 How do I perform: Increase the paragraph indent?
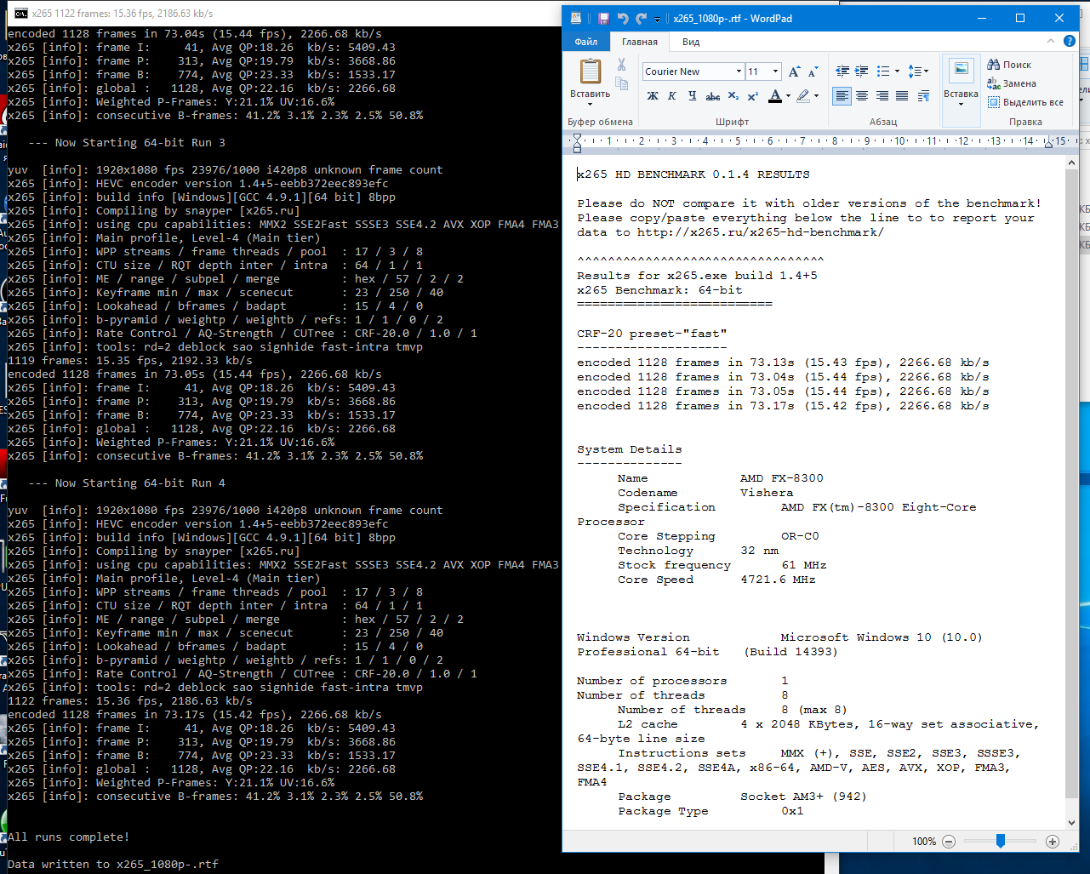click(x=862, y=71)
